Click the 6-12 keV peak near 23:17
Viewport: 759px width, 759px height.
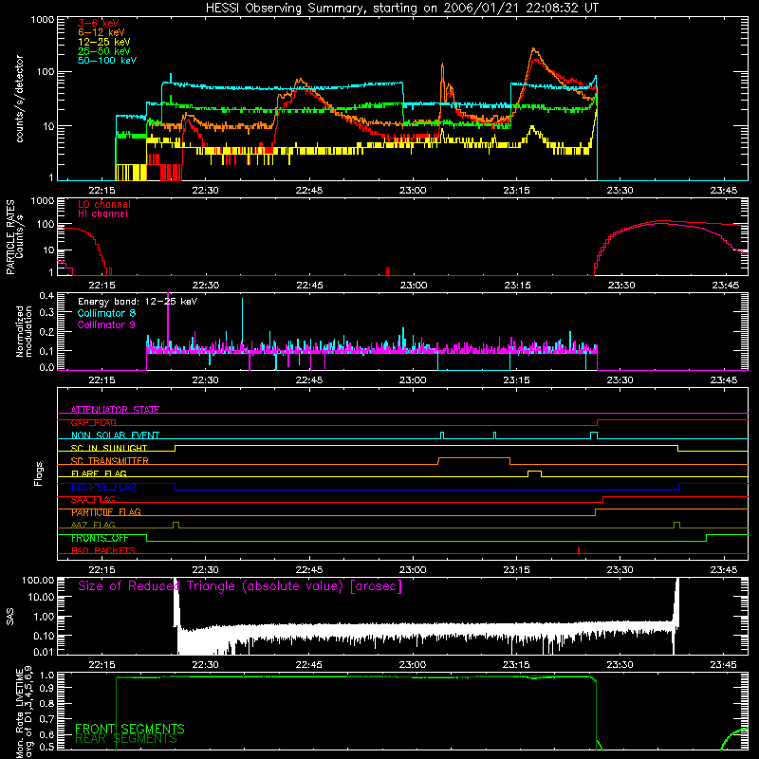[533, 49]
